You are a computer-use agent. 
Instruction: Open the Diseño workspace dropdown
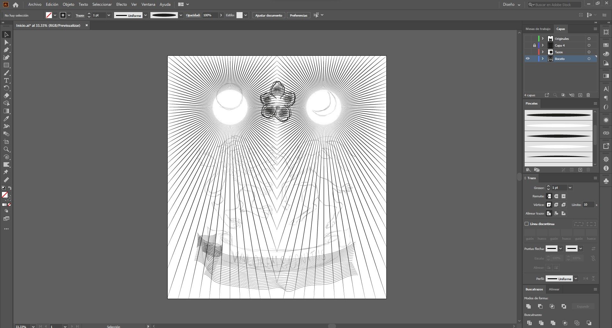pos(512,4)
